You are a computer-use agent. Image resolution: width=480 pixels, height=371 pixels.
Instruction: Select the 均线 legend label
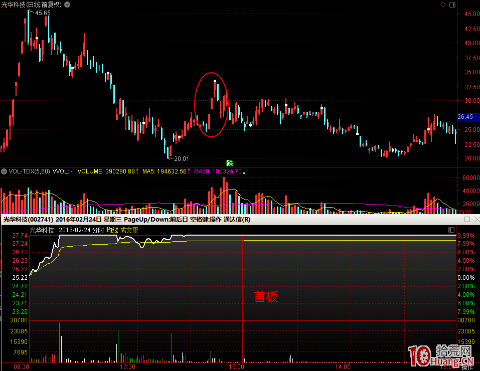click(112, 230)
